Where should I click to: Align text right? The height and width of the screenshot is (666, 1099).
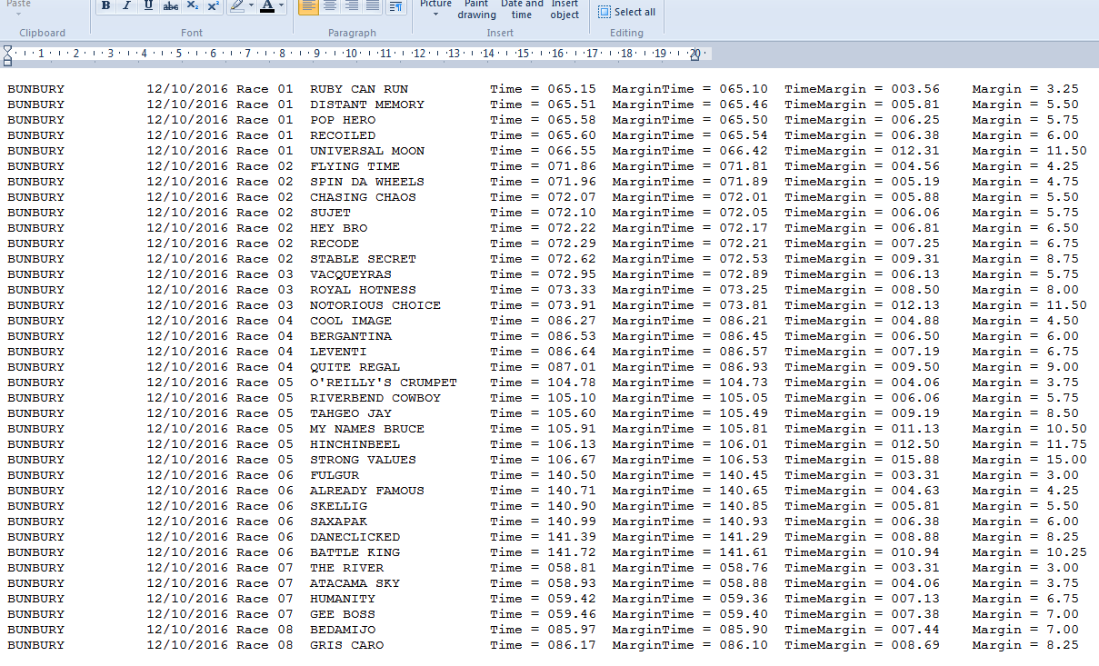click(351, 5)
